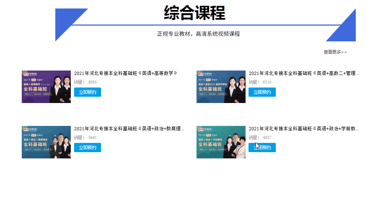The height and width of the screenshot is (216, 389).
Task: Click 立即预约 for the 英语+高等数学 course
Action: tap(87, 92)
